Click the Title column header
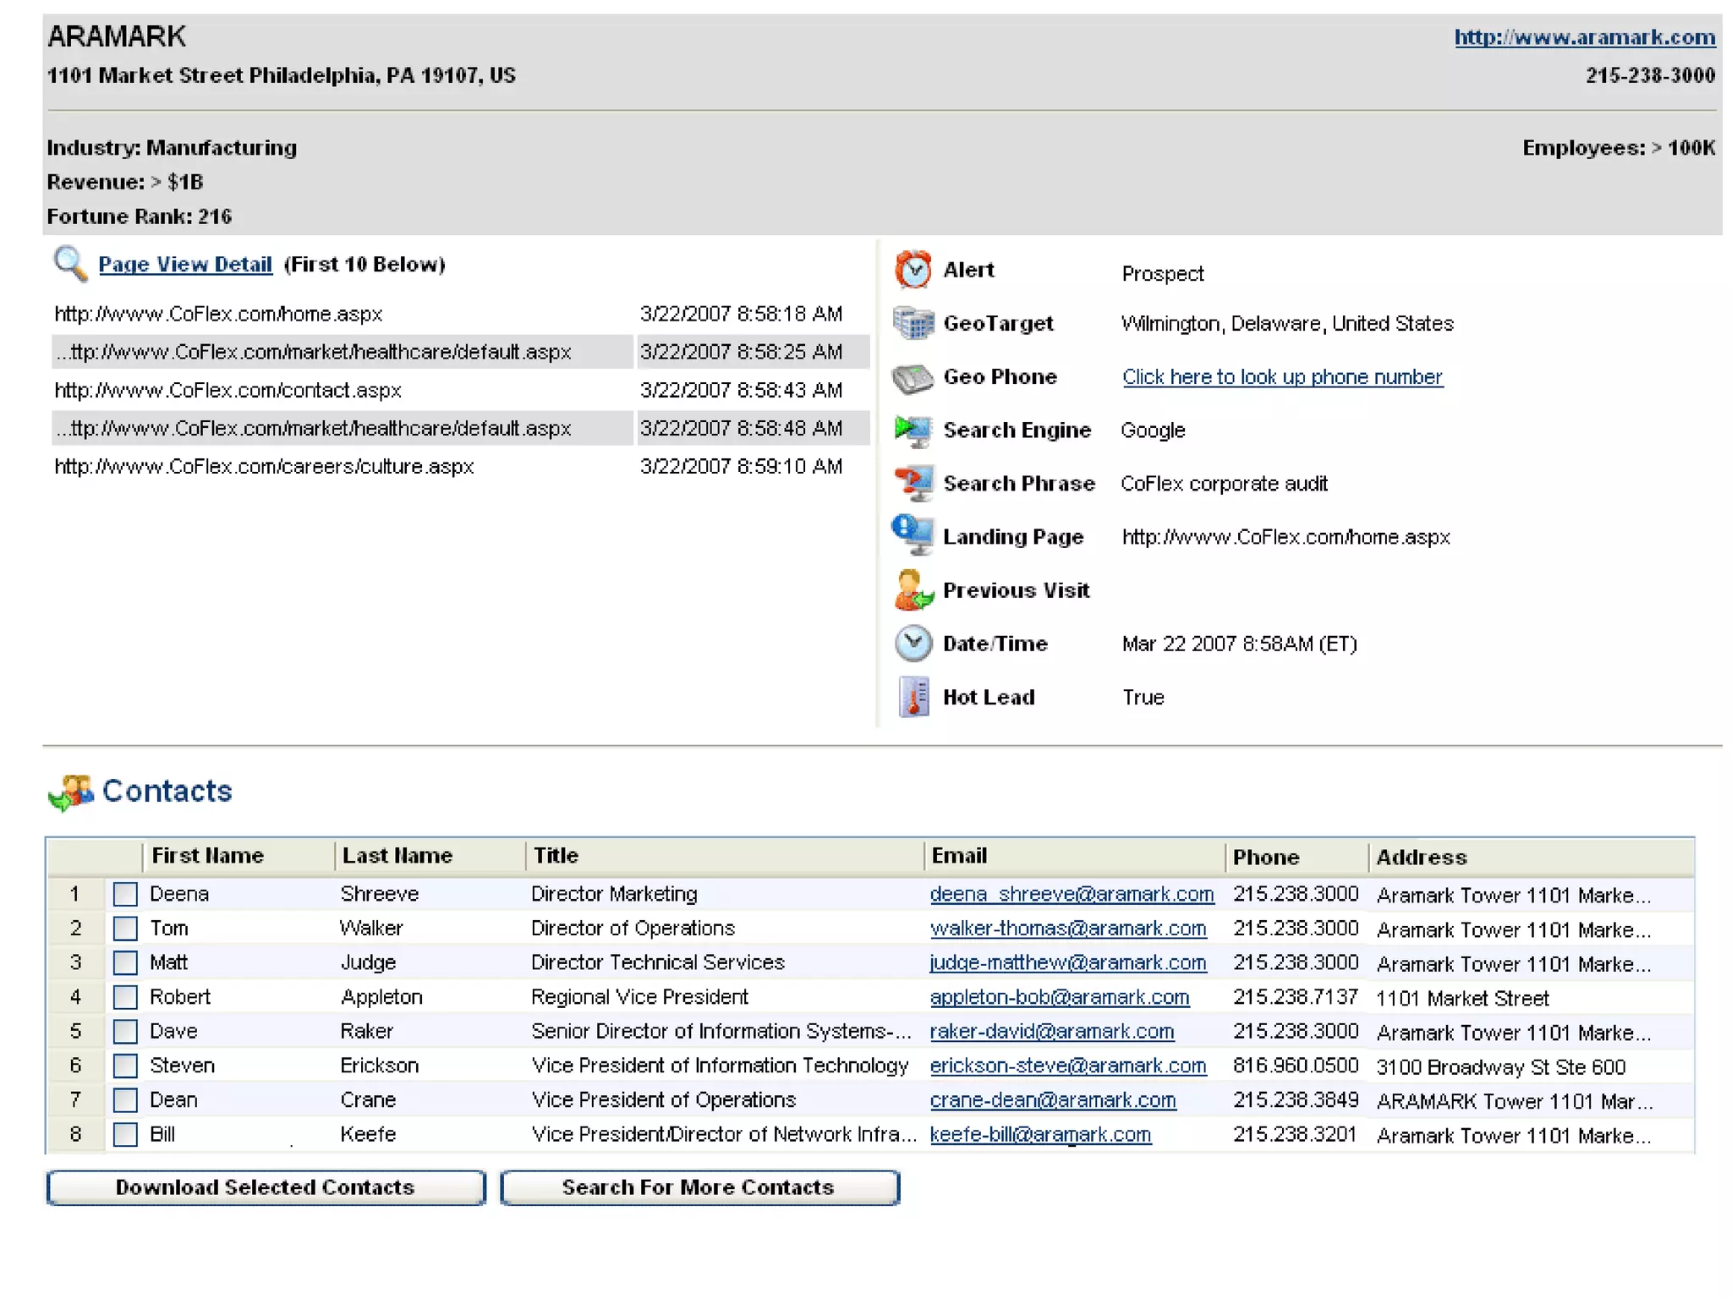The width and height of the screenshot is (1732, 1299). pyautogui.click(x=556, y=856)
